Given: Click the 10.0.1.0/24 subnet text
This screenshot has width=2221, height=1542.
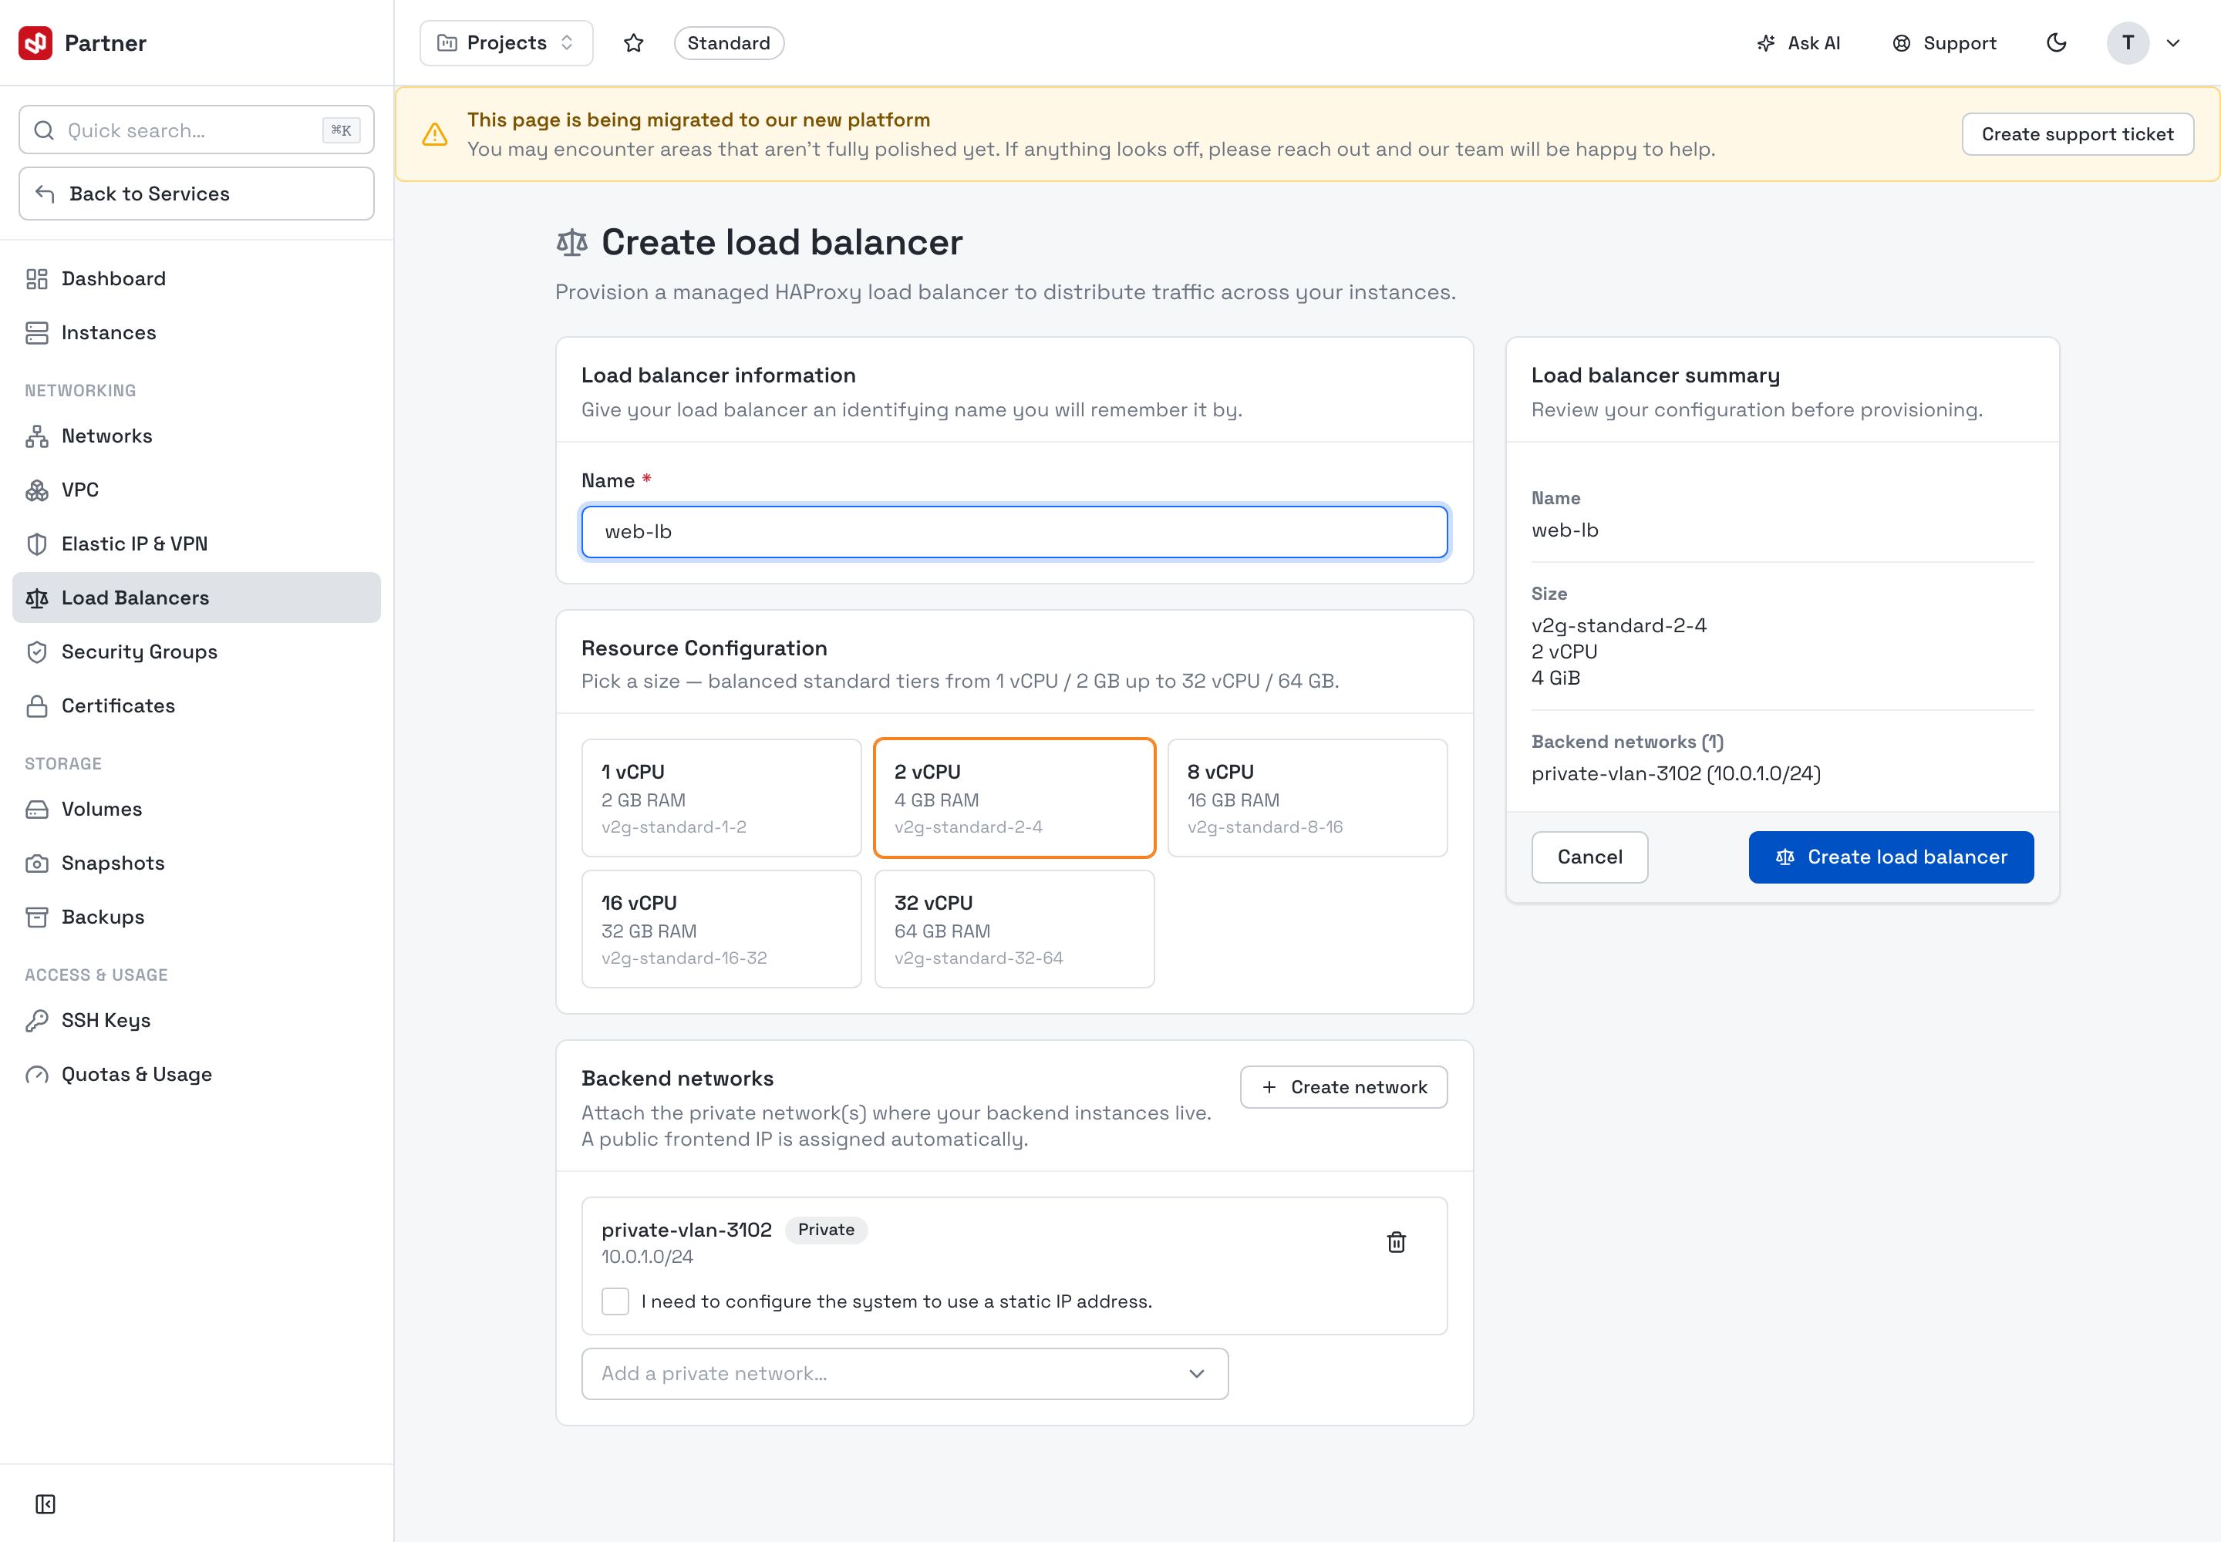Looking at the screenshot, I should click(x=648, y=1257).
